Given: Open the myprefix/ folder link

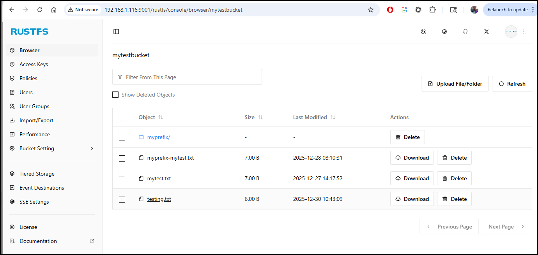Looking at the screenshot, I should coord(158,137).
